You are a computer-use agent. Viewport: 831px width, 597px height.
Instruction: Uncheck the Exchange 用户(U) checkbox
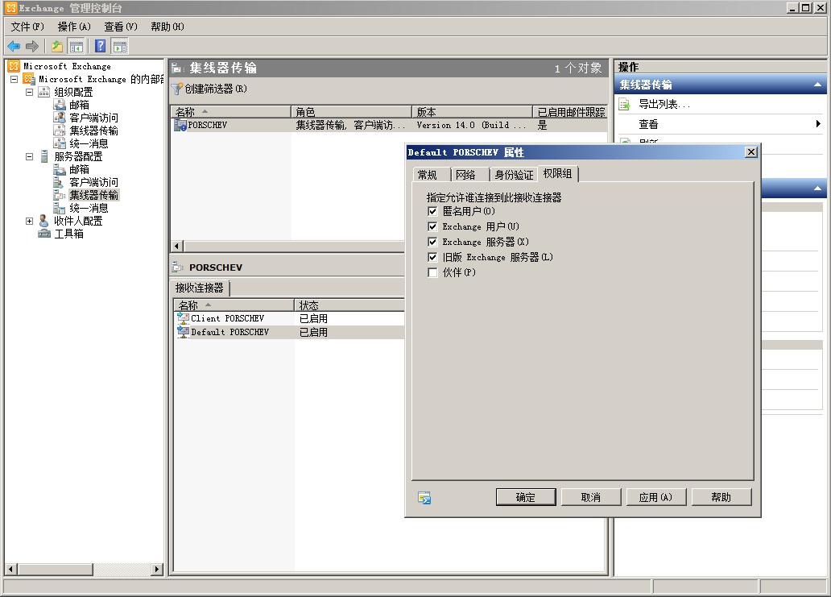click(432, 226)
